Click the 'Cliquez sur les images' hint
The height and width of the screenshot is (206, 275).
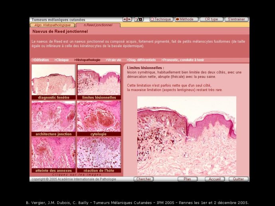77,175
